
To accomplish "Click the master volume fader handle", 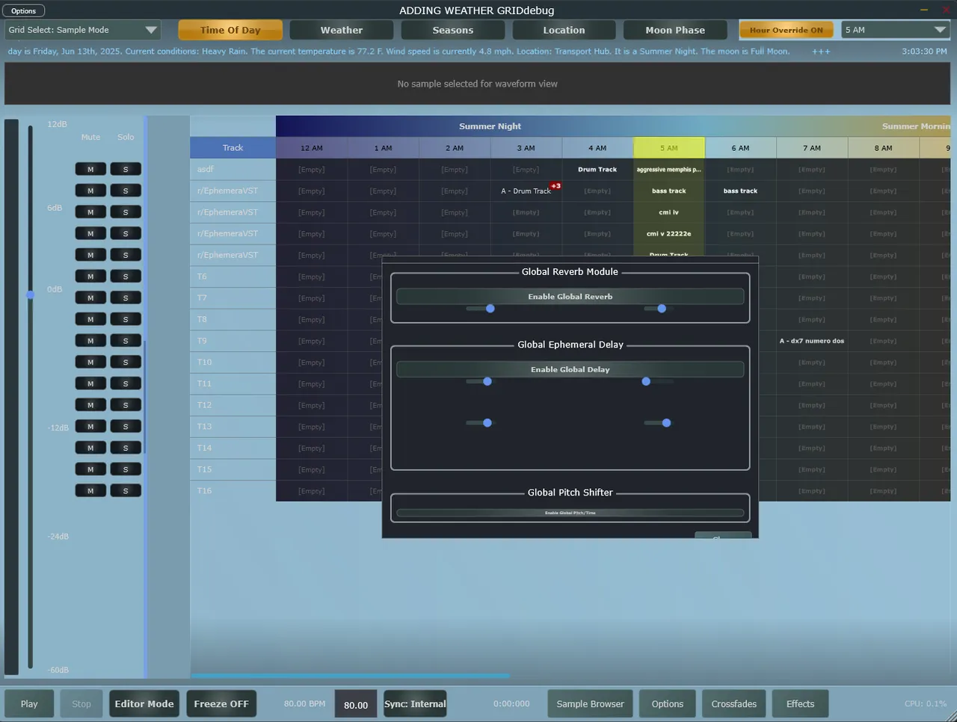I will [x=31, y=294].
